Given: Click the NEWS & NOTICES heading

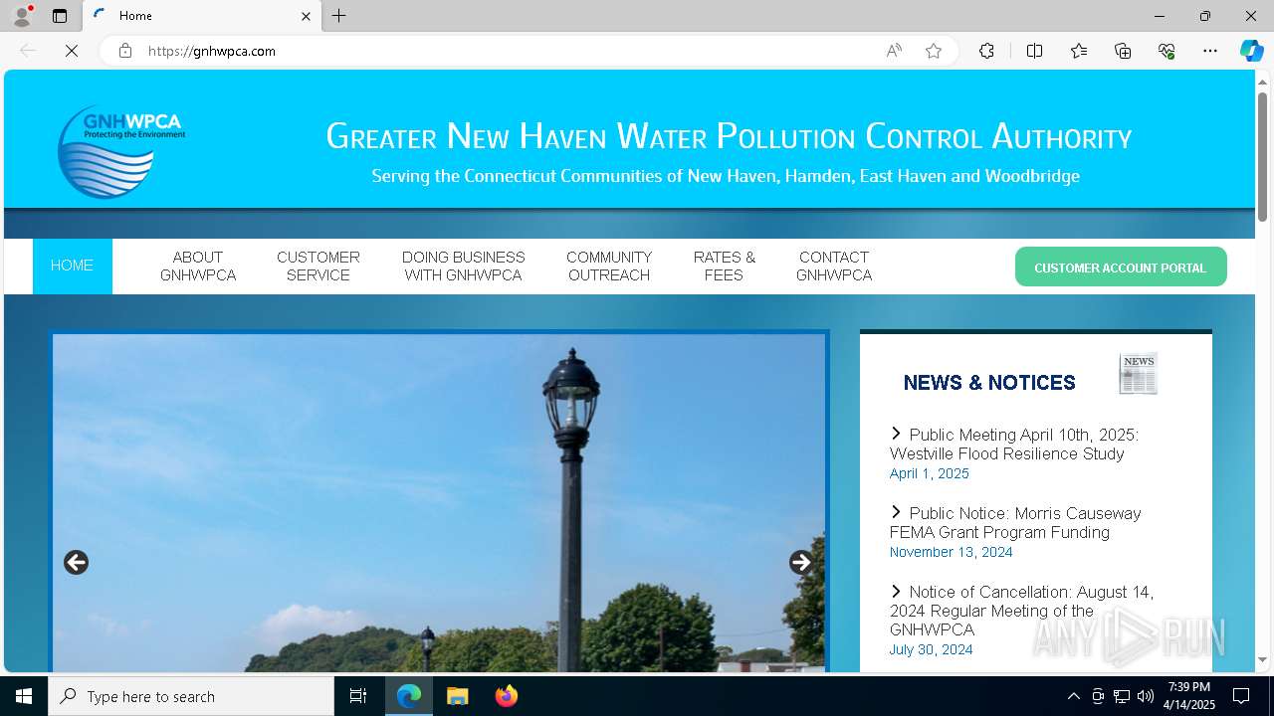Looking at the screenshot, I should coord(989,383).
